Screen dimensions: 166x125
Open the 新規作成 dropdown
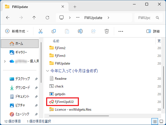17,31
